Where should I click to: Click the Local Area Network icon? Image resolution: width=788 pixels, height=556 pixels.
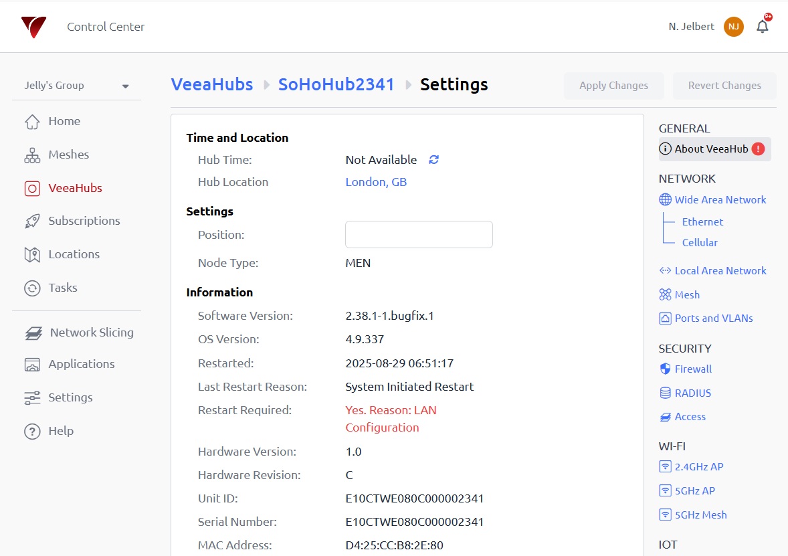pos(665,270)
